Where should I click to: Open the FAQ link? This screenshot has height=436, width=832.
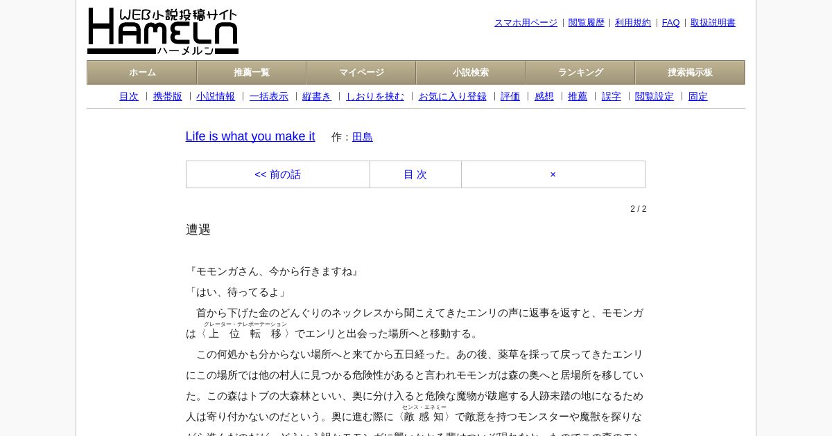[671, 23]
